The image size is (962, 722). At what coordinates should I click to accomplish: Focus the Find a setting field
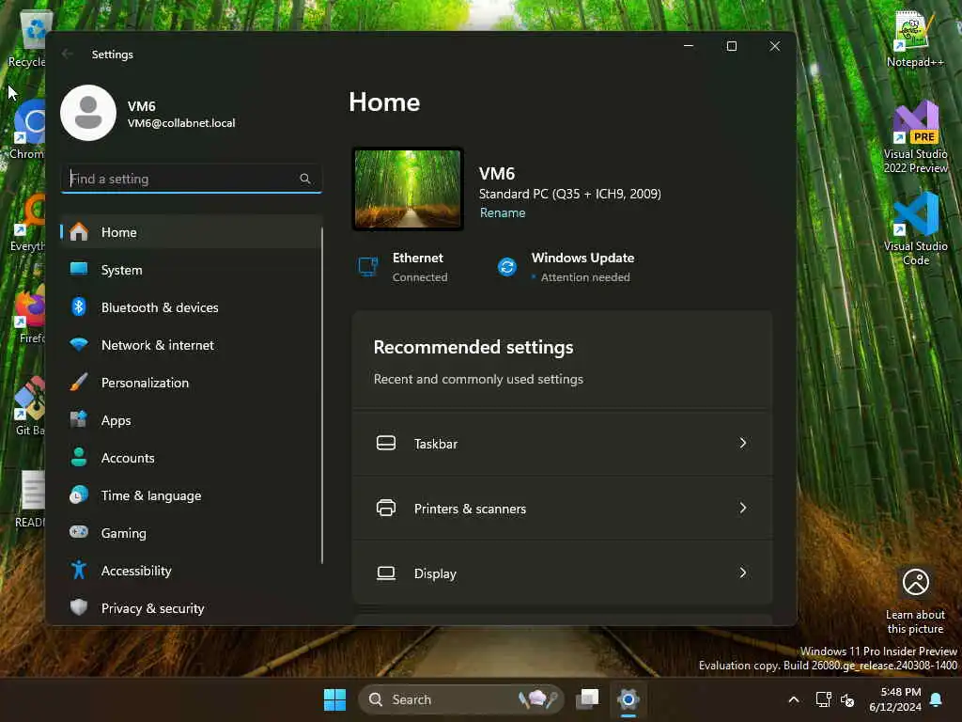pos(191,179)
